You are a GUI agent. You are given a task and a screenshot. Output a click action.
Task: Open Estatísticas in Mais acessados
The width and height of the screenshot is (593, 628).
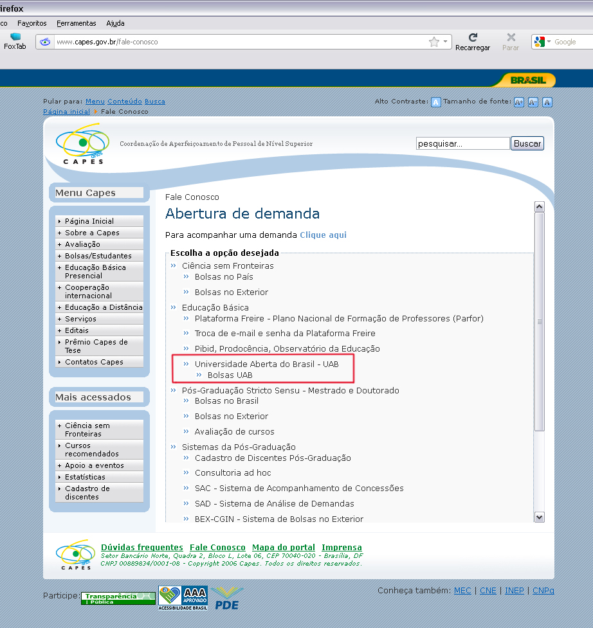tap(99, 477)
